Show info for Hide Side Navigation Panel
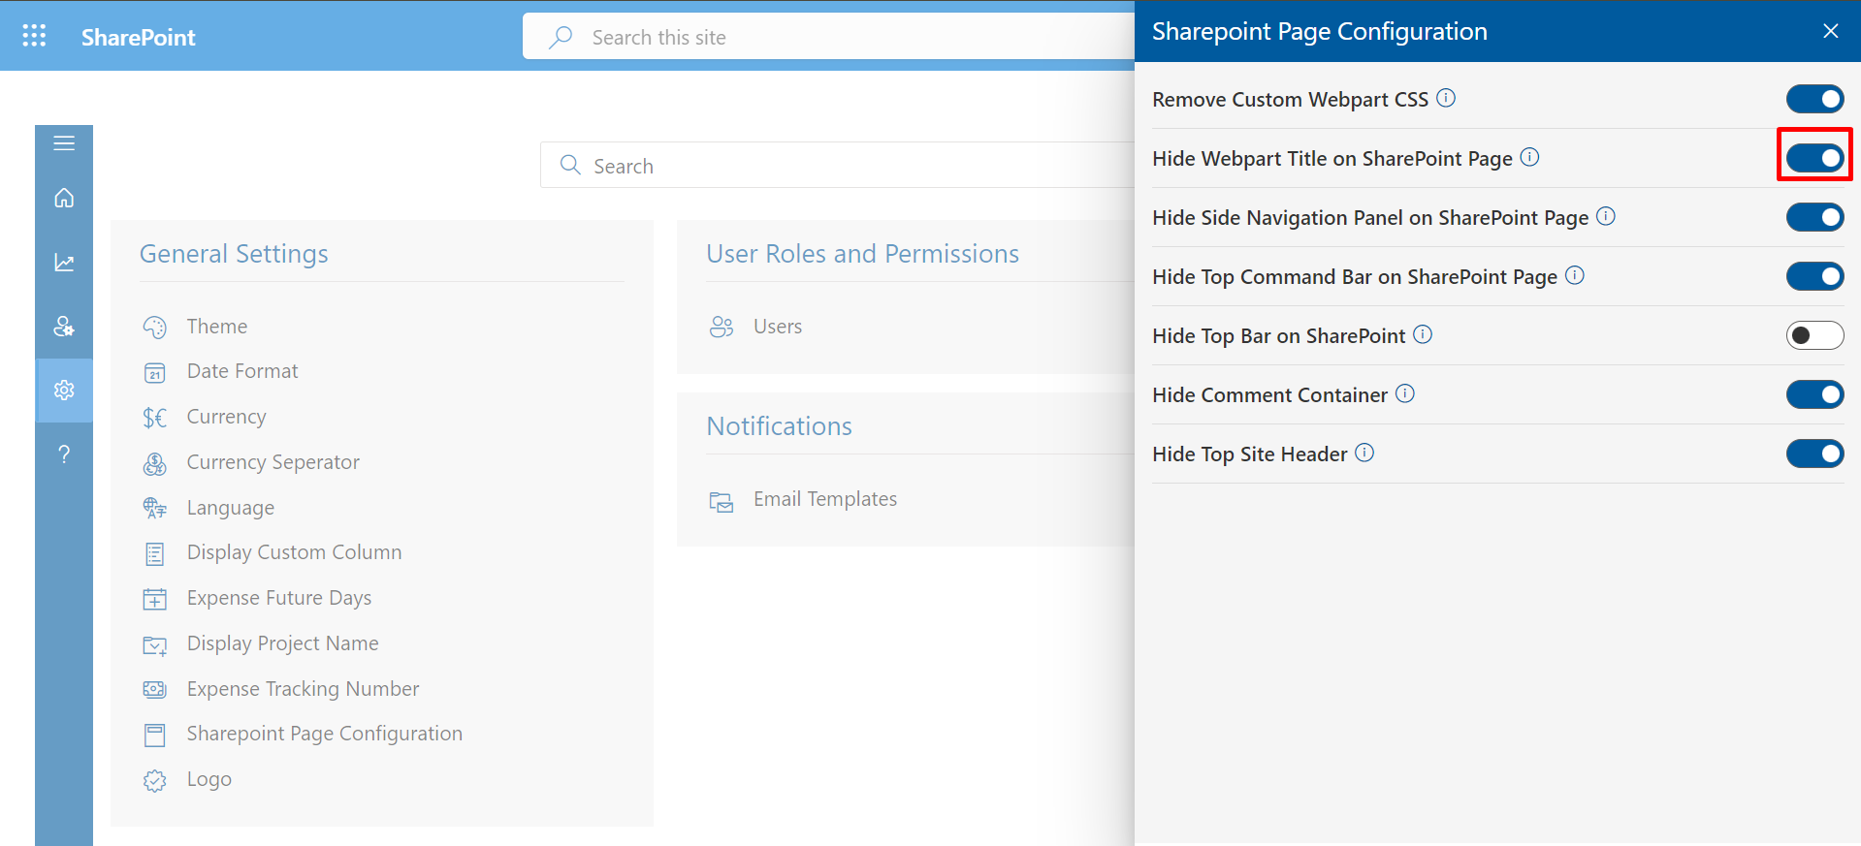This screenshot has width=1861, height=846. [x=1606, y=216]
